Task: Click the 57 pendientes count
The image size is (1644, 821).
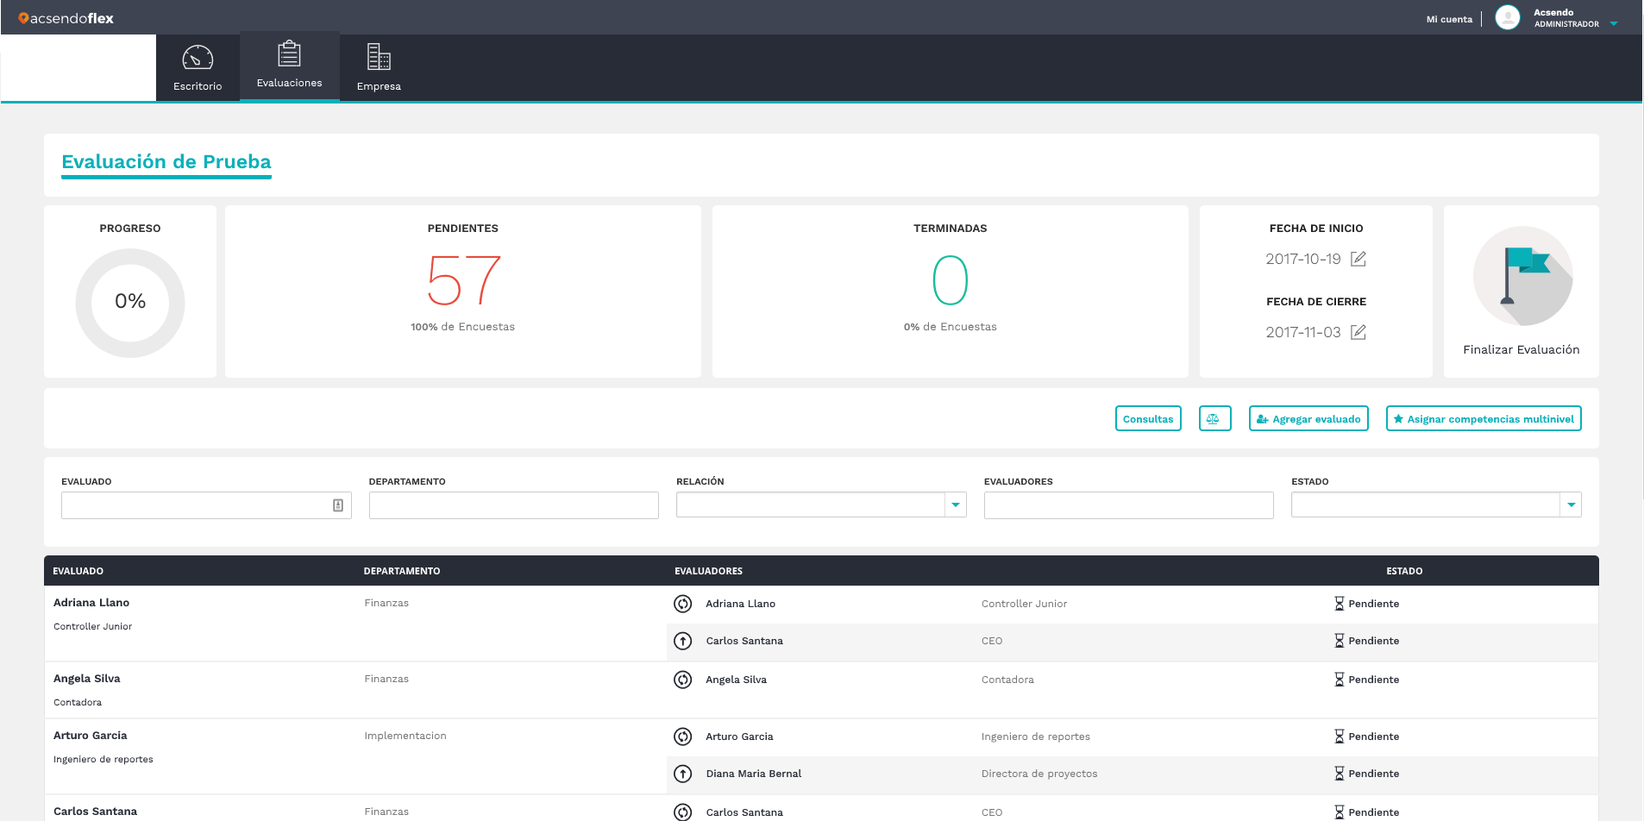Action: (x=464, y=280)
